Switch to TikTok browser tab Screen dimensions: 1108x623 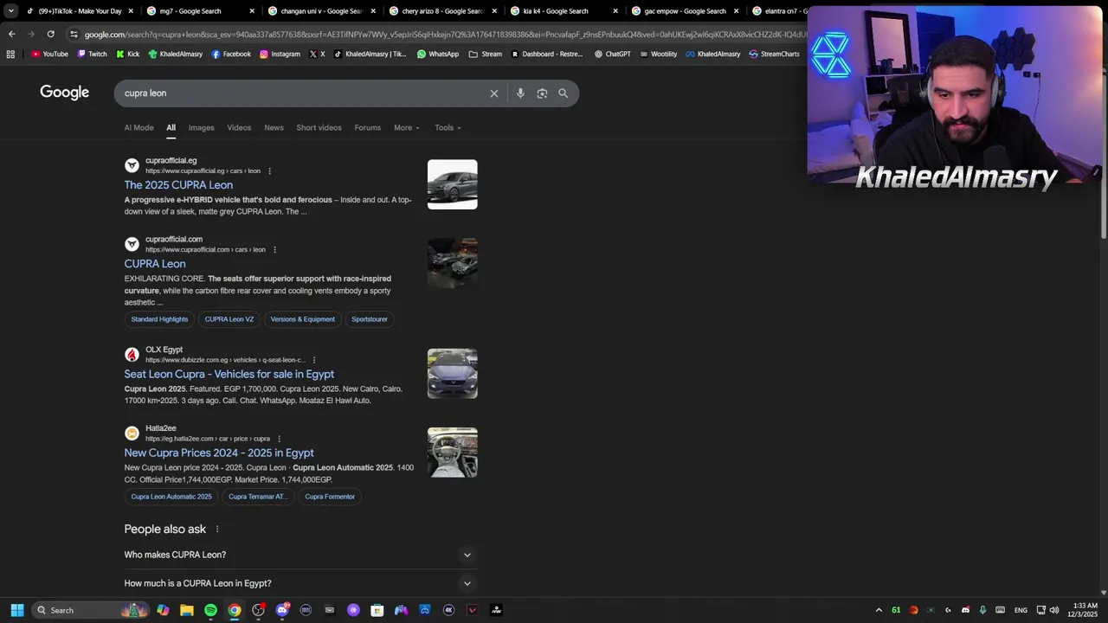(80, 11)
